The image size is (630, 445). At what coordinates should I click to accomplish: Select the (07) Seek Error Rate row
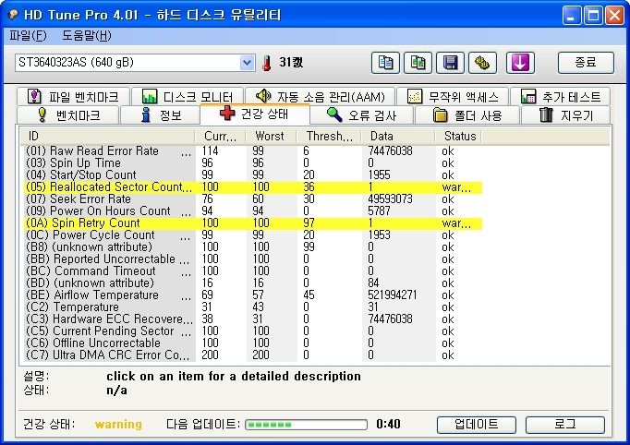pyautogui.click(x=251, y=199)
